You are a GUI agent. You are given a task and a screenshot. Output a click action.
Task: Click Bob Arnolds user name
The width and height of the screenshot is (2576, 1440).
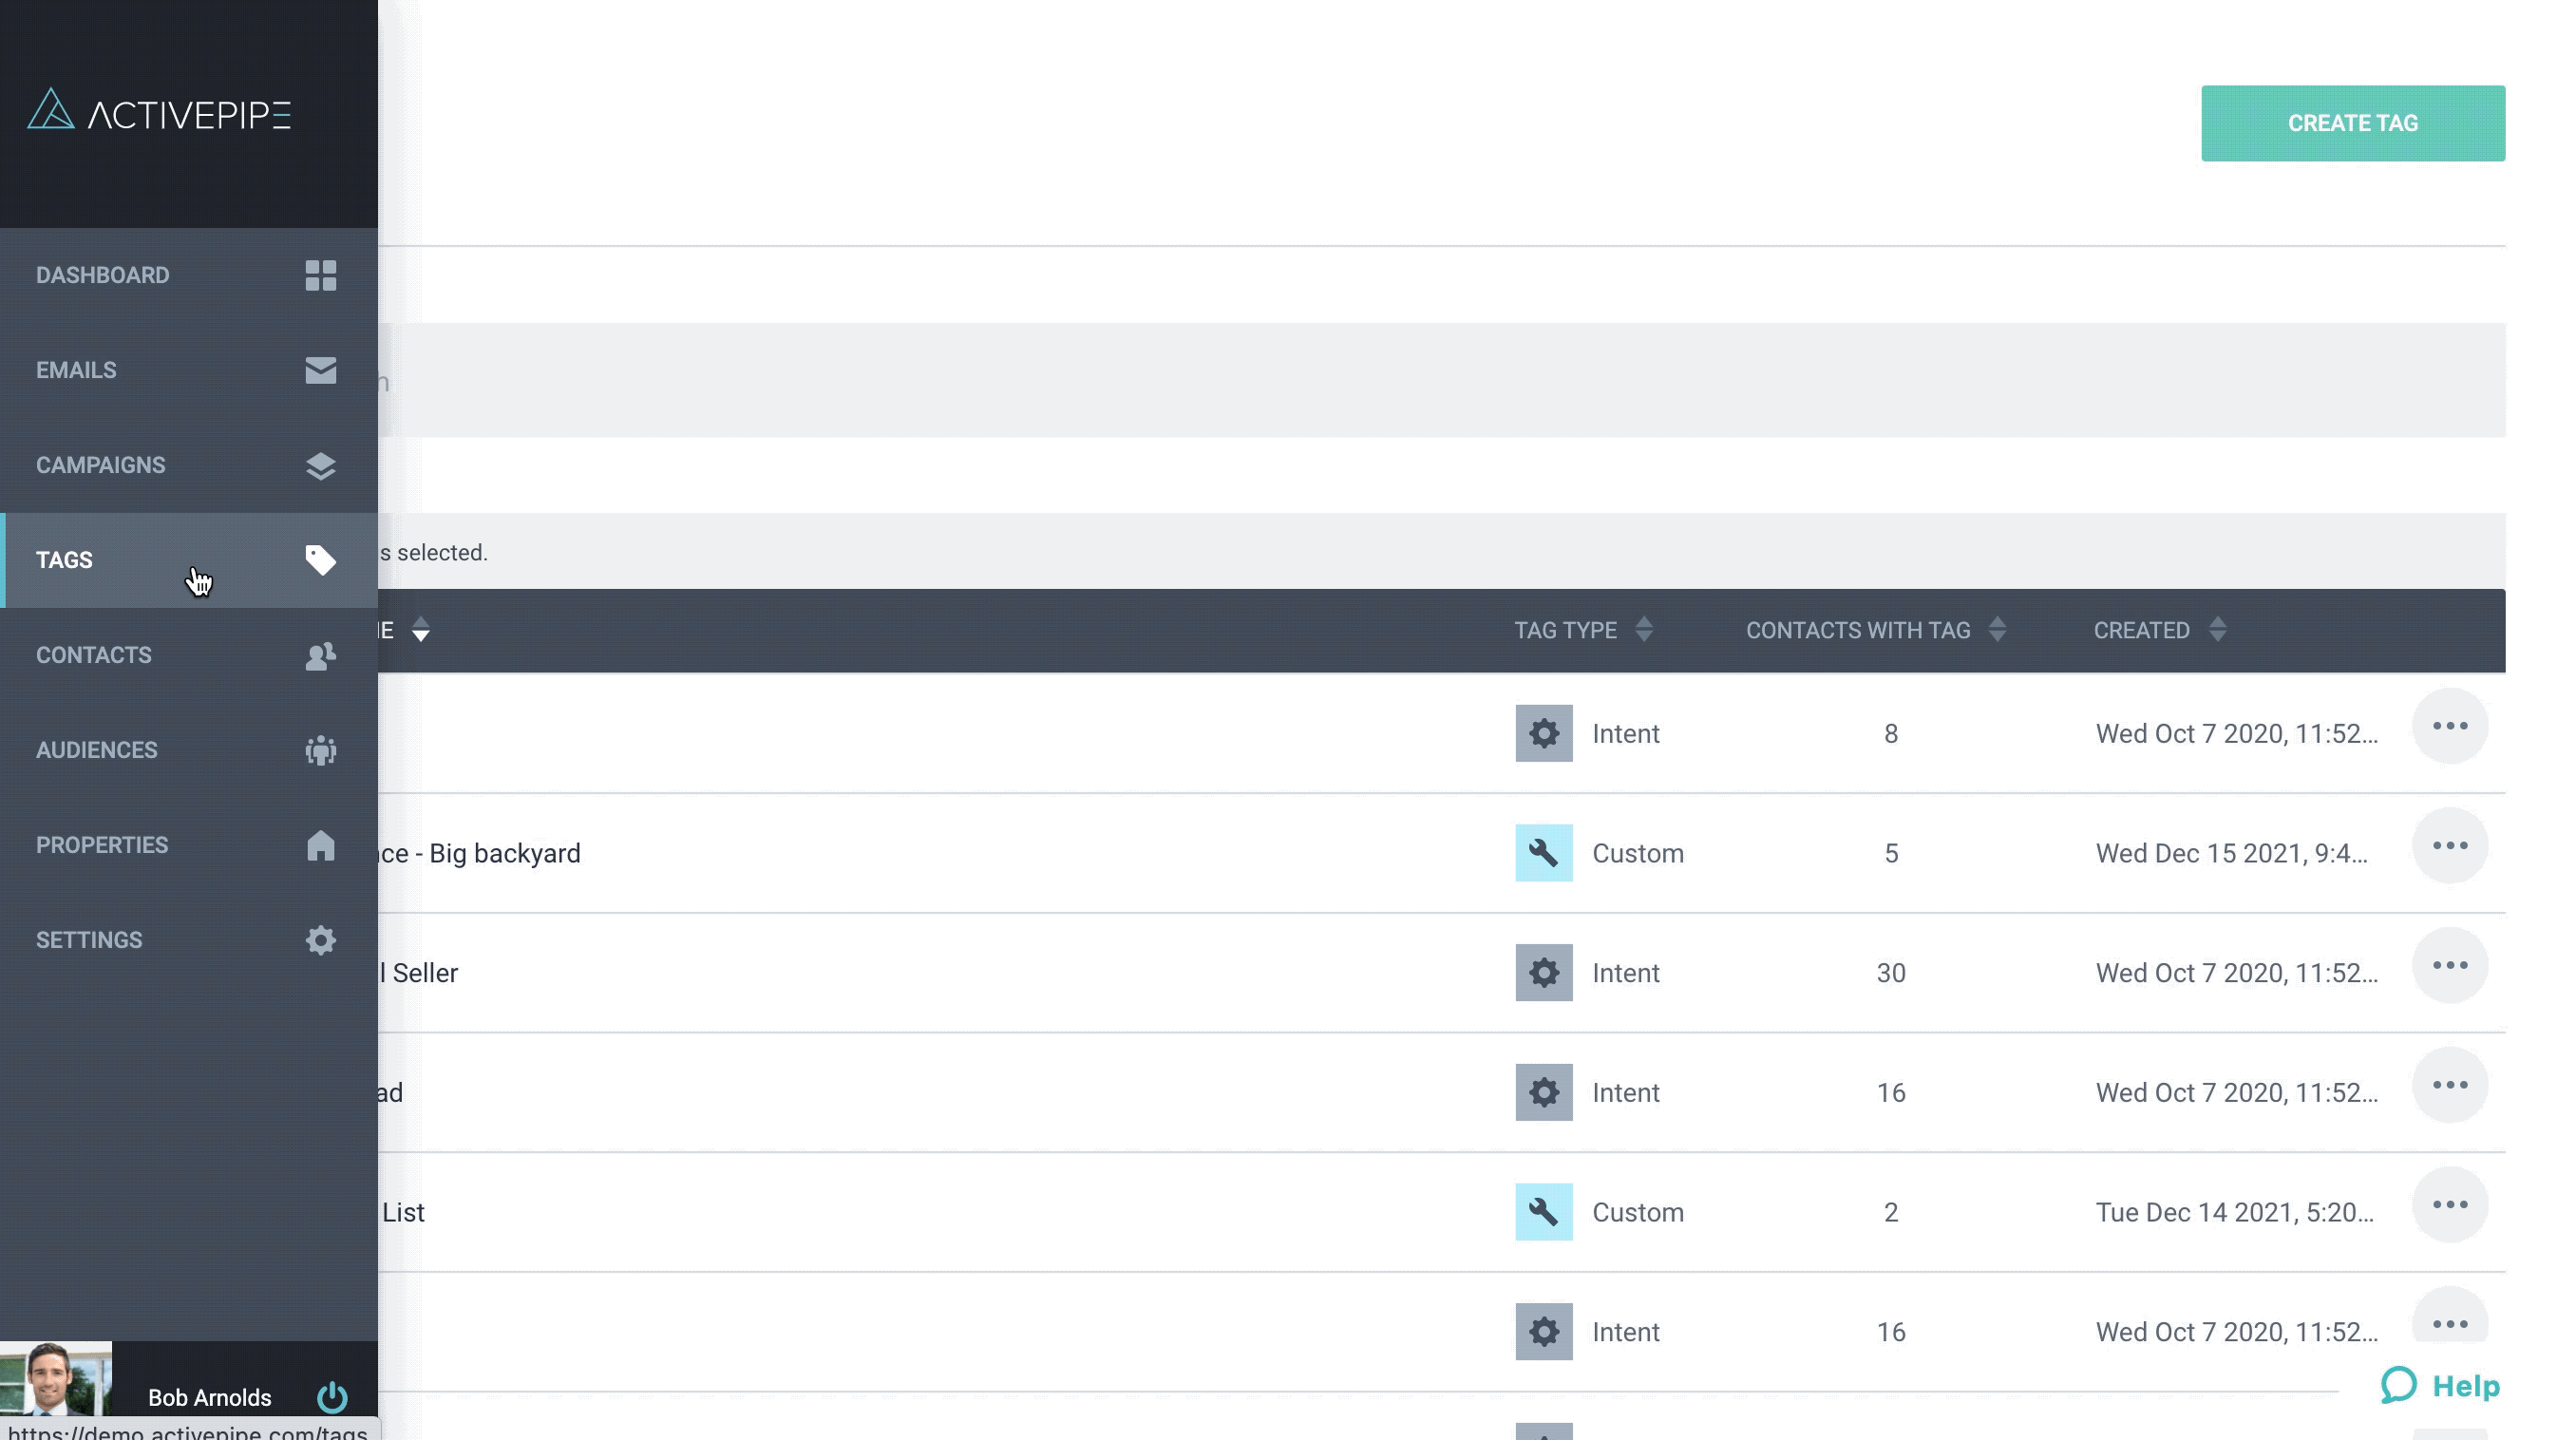(210, 1397)
